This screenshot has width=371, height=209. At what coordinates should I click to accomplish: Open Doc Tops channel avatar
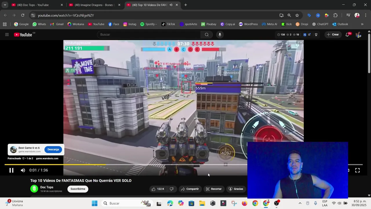[34, 189]
